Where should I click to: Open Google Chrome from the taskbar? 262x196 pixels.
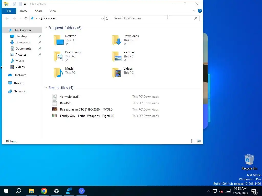[x=44, y=191]
